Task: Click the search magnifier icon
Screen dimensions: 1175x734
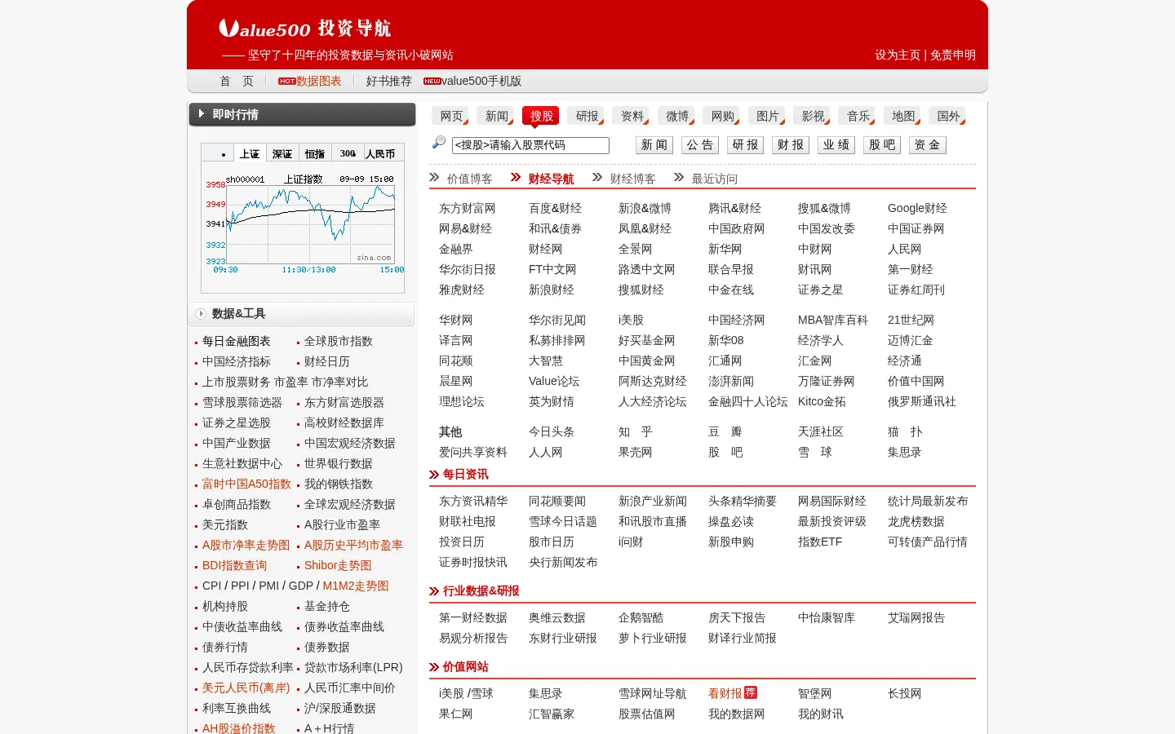Action: coord(438,143)
